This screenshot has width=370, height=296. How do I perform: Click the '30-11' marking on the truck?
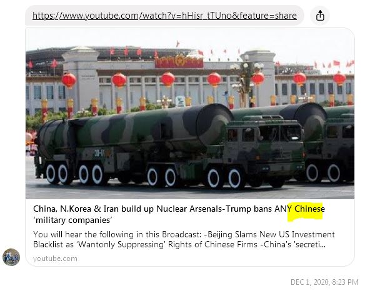(99, 154)
